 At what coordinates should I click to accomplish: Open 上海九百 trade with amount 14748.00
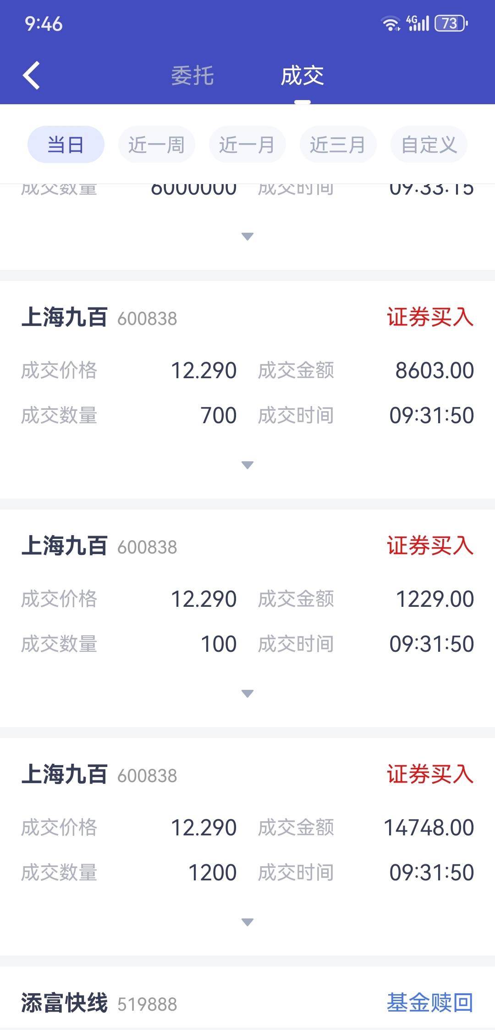tap(247, 847)
